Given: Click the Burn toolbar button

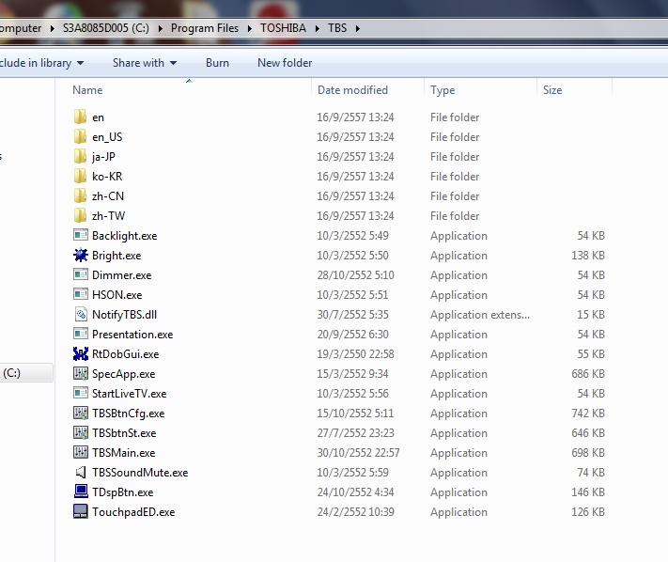Looking at the screenshot, I should pos(217,63).
